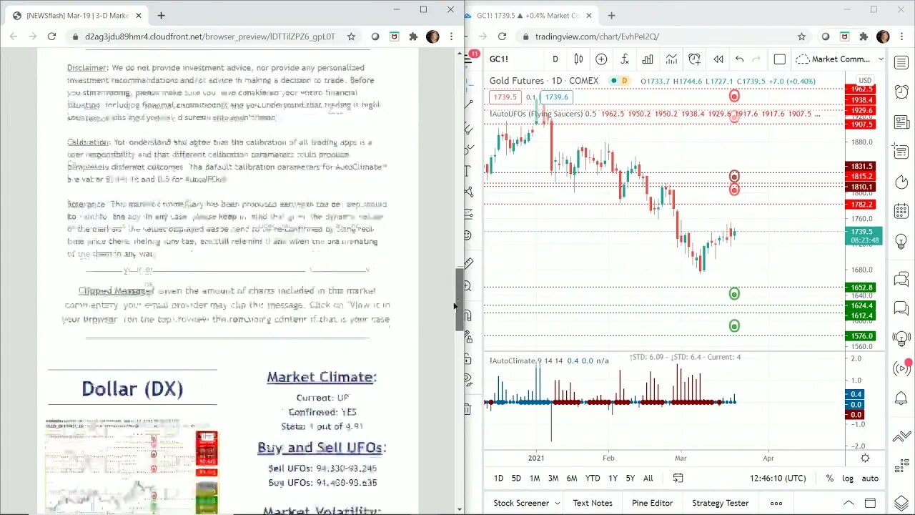The height and width of the screenshot is (515, 915).
Task: Click the 1739.6 buy price button
Action: pyautogui.click(x=555, y=97)
